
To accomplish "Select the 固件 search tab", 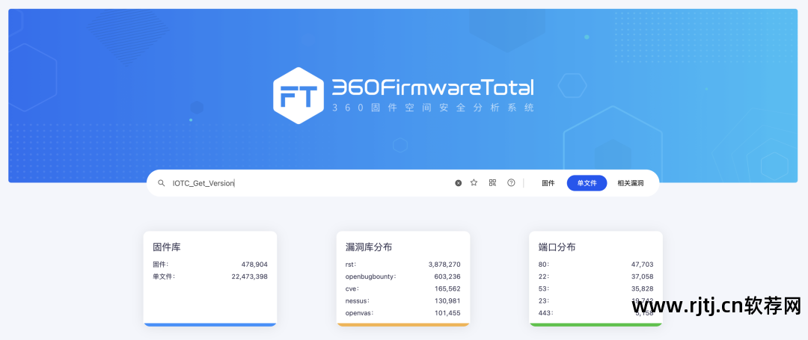I will coord(548,183).
